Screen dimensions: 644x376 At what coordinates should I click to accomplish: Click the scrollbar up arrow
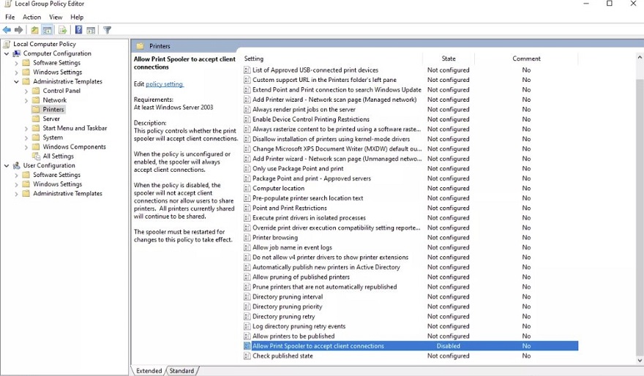click(x=640, y=58)
